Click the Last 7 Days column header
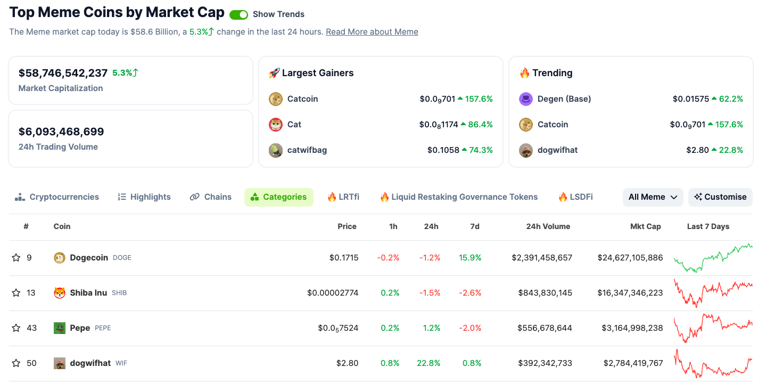 (708, 226)
